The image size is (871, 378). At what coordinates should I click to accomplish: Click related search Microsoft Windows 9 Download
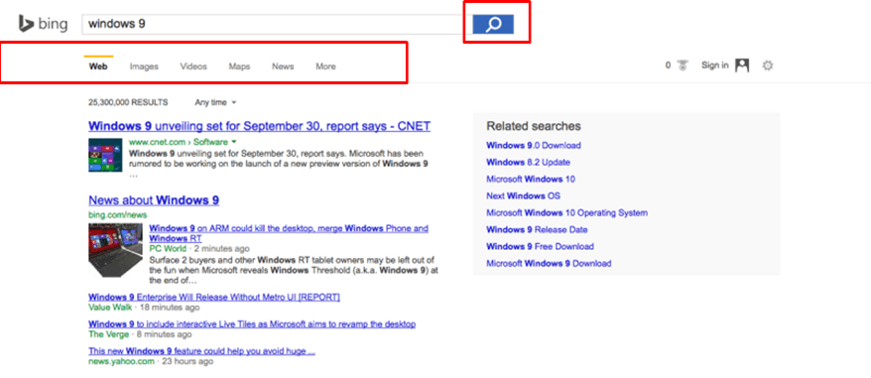[549, 263]
